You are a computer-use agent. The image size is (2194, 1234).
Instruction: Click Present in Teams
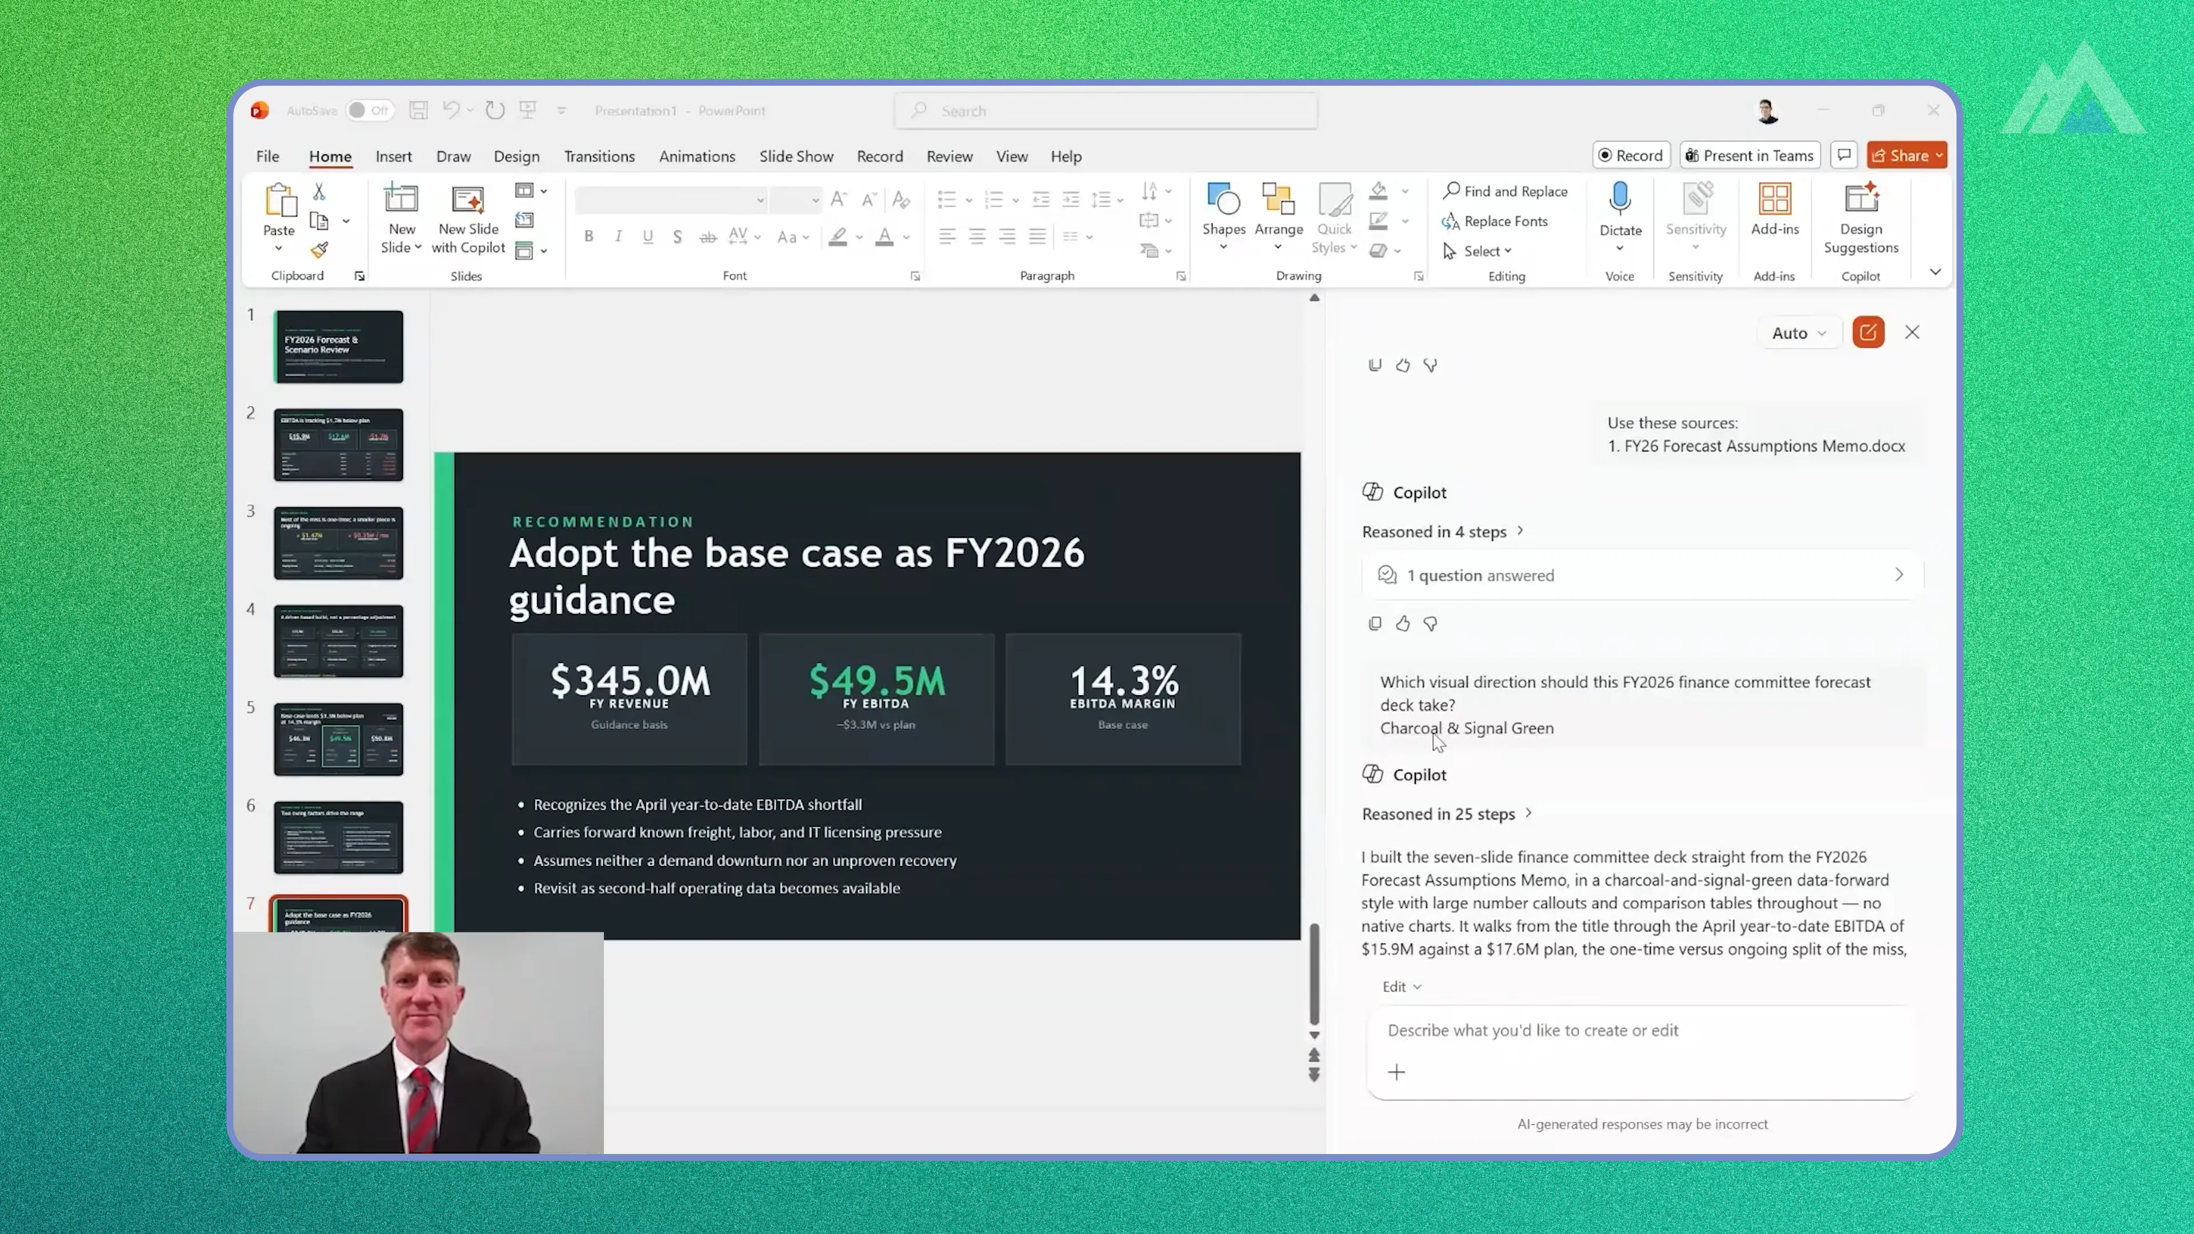(x=1749, y=155)
